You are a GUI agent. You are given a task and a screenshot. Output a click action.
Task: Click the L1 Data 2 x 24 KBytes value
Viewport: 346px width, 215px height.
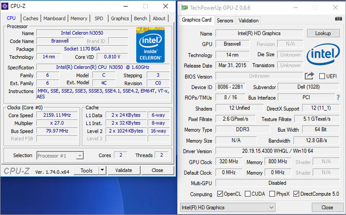point(126,115)
